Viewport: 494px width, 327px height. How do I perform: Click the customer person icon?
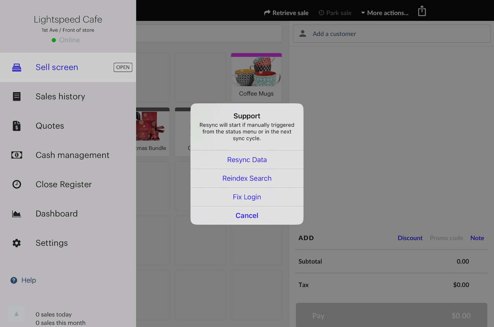303,34
